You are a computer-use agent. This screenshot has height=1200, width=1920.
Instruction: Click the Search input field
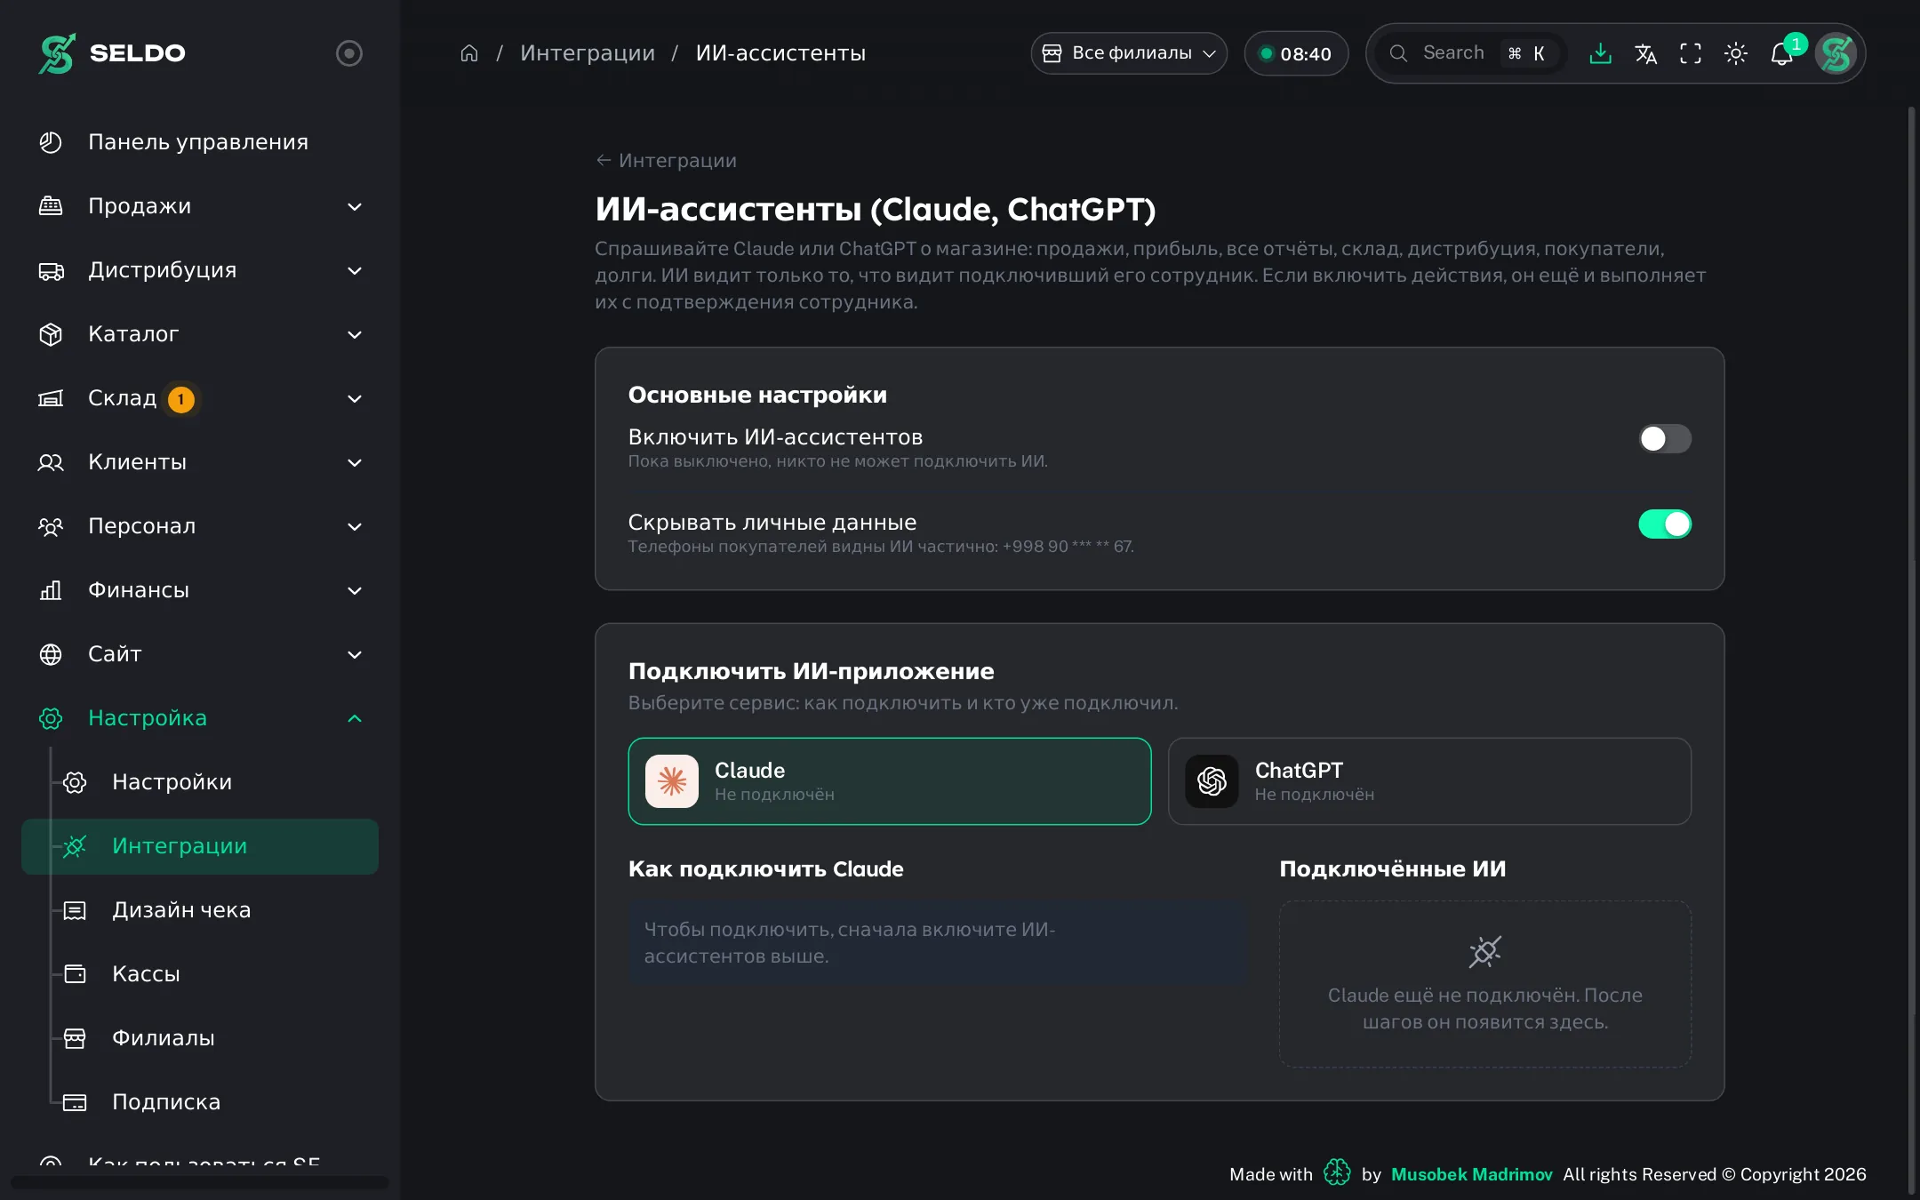point(1471,53)
